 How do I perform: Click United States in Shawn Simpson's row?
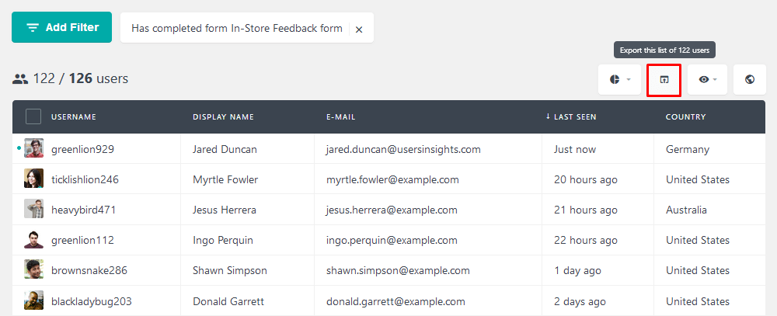point(698,270)
